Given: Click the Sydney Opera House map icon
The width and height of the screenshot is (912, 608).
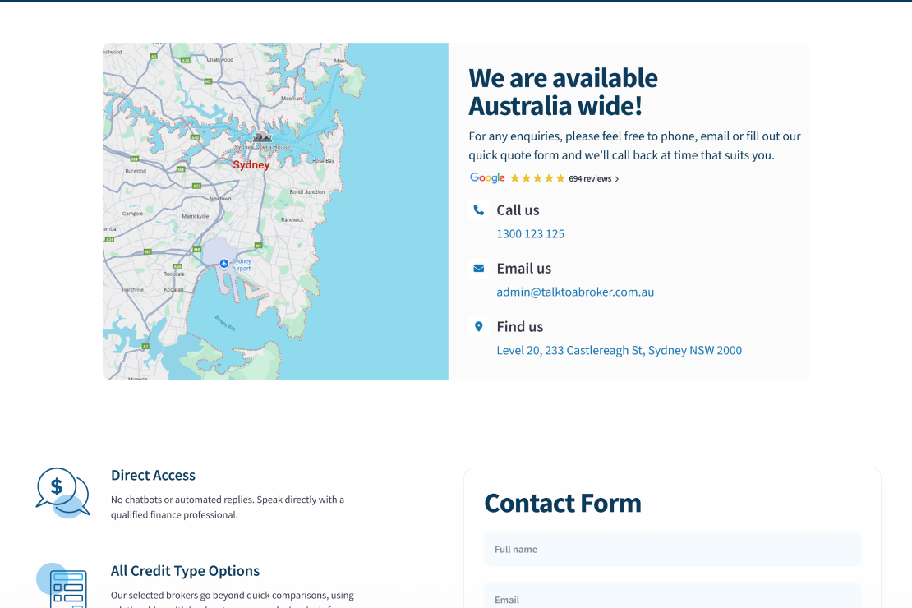Looking at the screenshot, I should pyautogui.click(x=262, y=137).
